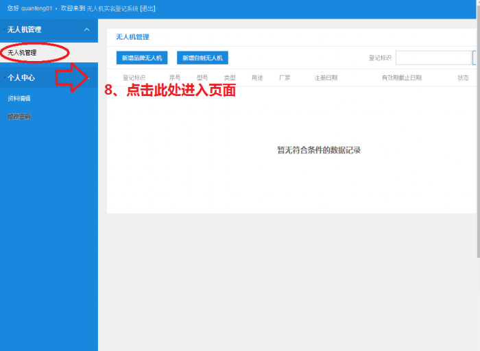480x351 pixels.
Task: Click 新增自制无人机 button
Action: click(x=203, y=58)
